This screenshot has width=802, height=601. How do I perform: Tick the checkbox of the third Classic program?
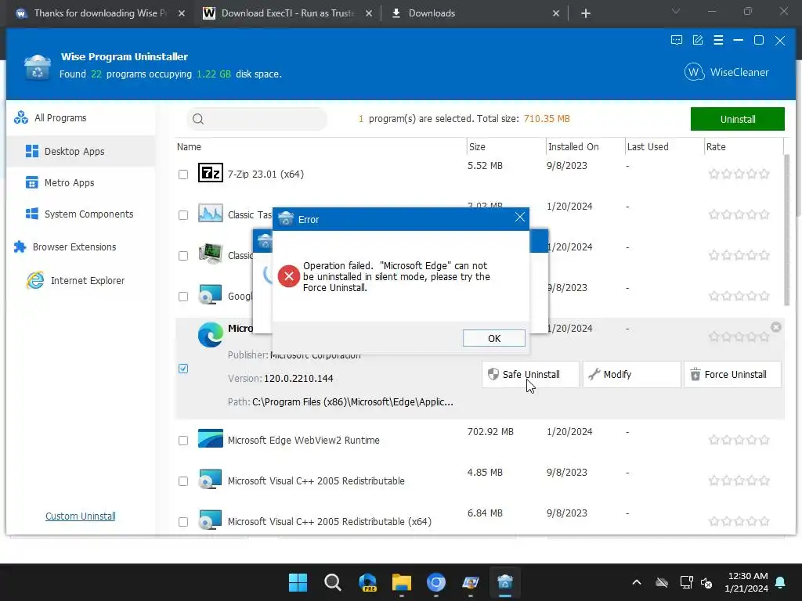pyautogui.click(x=183, y=256)
